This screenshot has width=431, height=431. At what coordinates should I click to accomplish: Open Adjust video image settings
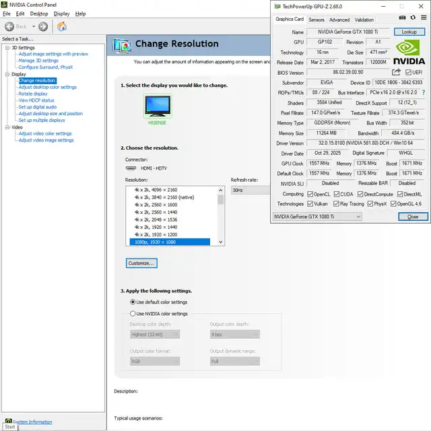tap(46, 140)
